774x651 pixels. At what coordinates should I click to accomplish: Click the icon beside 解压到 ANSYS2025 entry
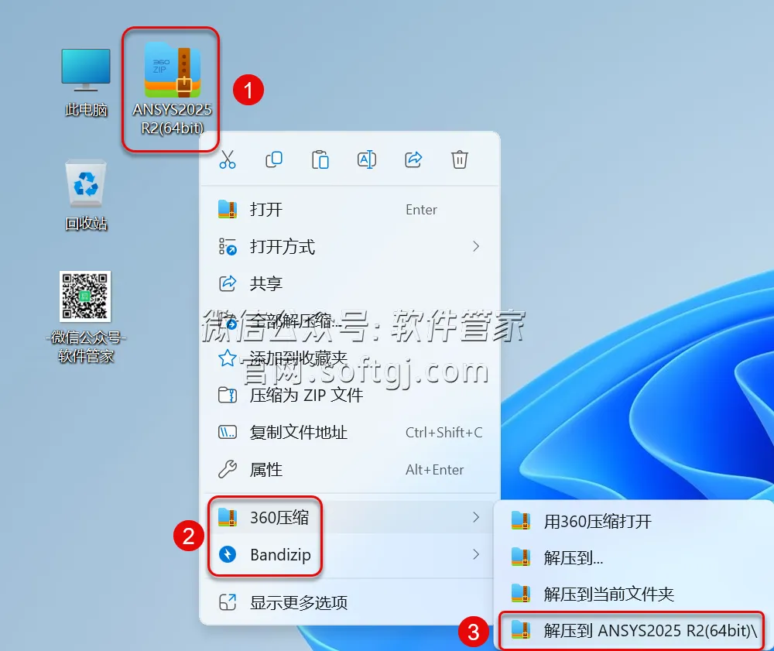pos(521,630)
